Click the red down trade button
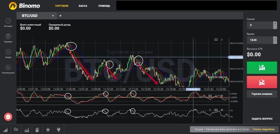The width and height of the screenshot is (280, 134). coord(262,82)
